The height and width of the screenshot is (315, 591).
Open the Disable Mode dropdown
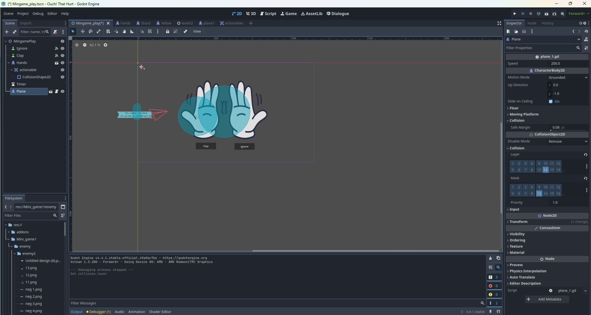click(568, 141)
